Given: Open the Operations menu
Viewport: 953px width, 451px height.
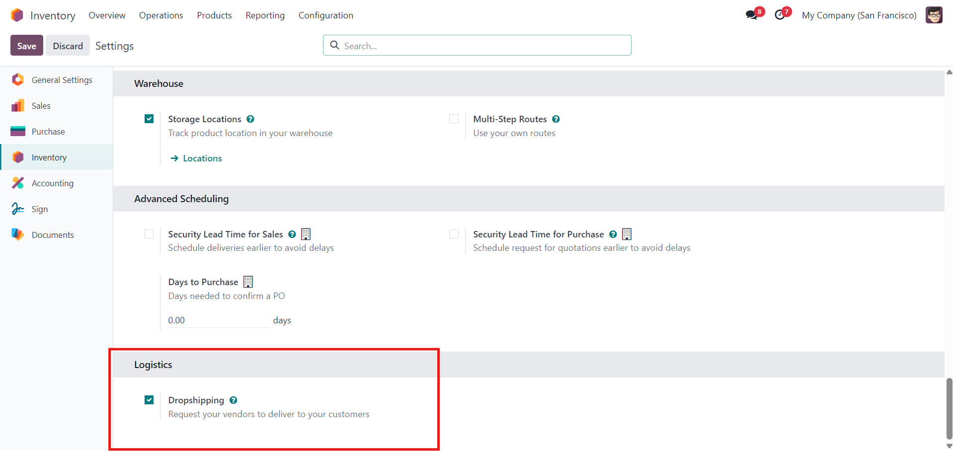Looking at the screenshot, I should (x=161, y=15).
